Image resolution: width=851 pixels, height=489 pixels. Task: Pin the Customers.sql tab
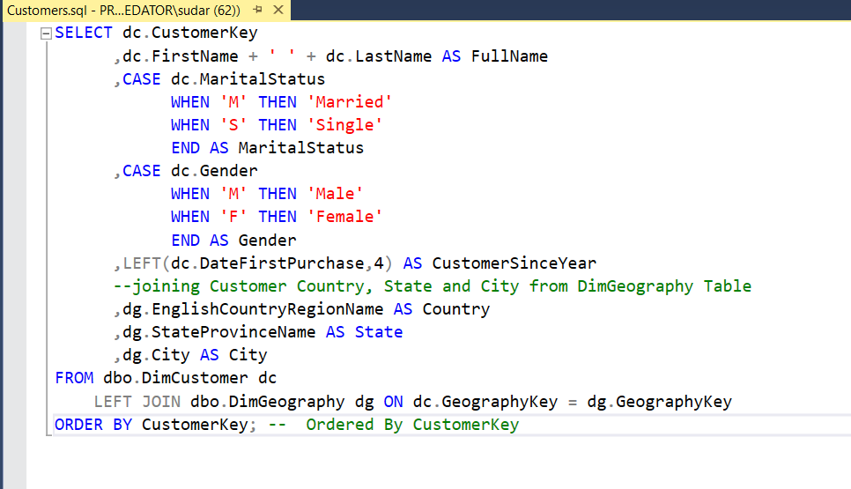257,10
